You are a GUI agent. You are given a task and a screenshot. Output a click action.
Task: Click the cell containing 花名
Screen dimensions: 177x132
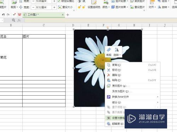click(11, 36)
